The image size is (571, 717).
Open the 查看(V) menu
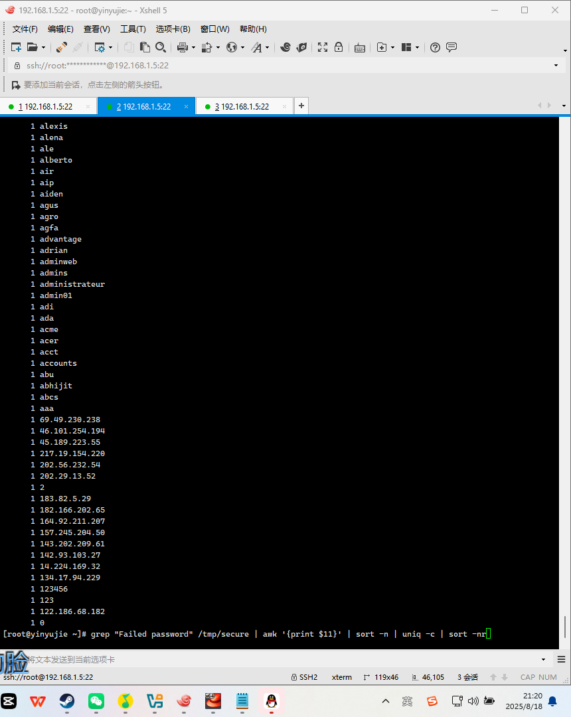tap(96, 29)
